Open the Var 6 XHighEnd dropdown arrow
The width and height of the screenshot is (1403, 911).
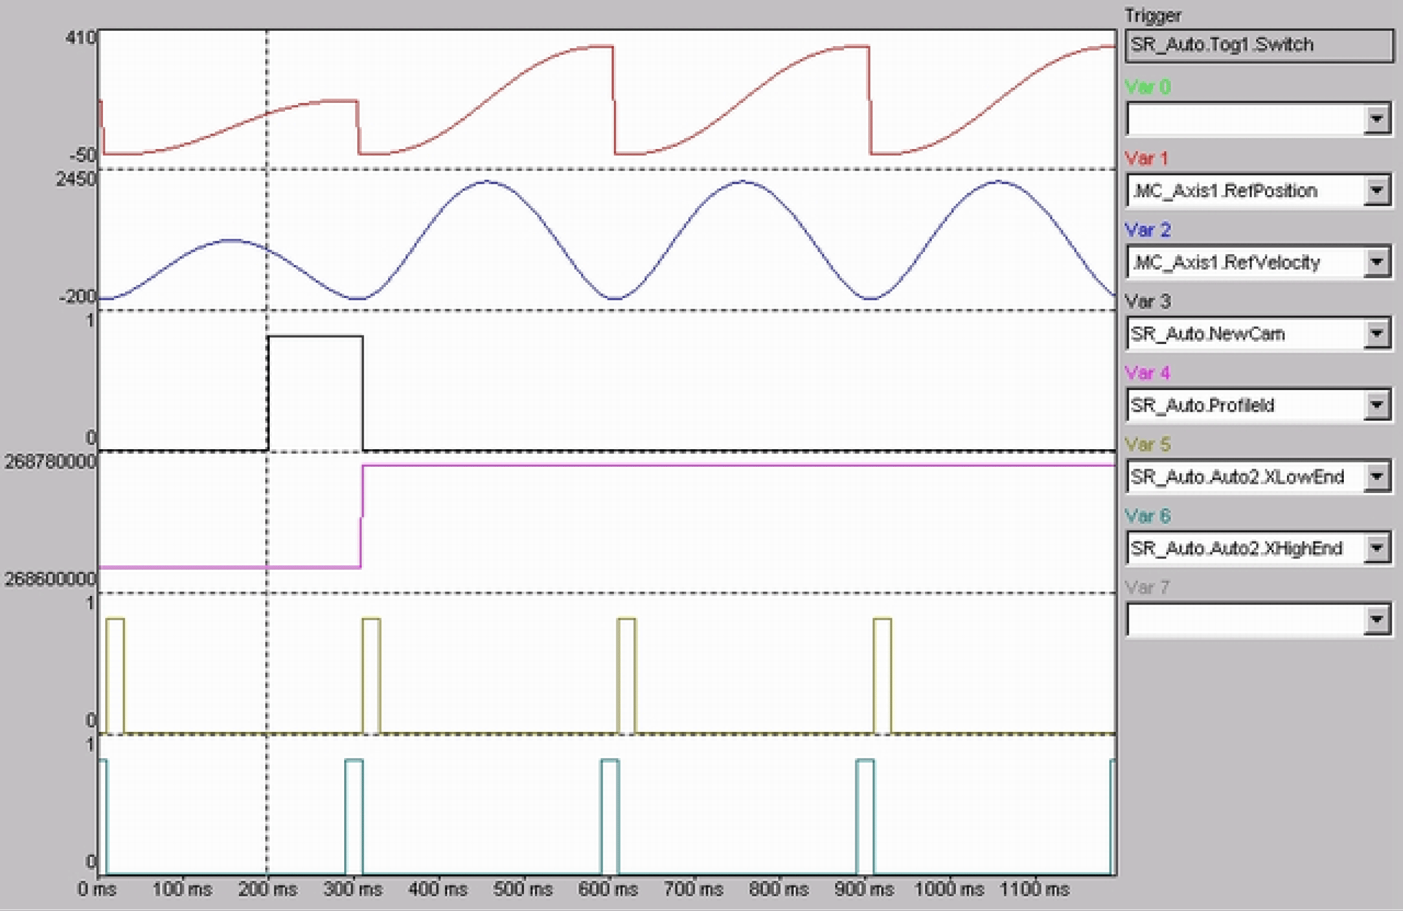point(1376,548)
